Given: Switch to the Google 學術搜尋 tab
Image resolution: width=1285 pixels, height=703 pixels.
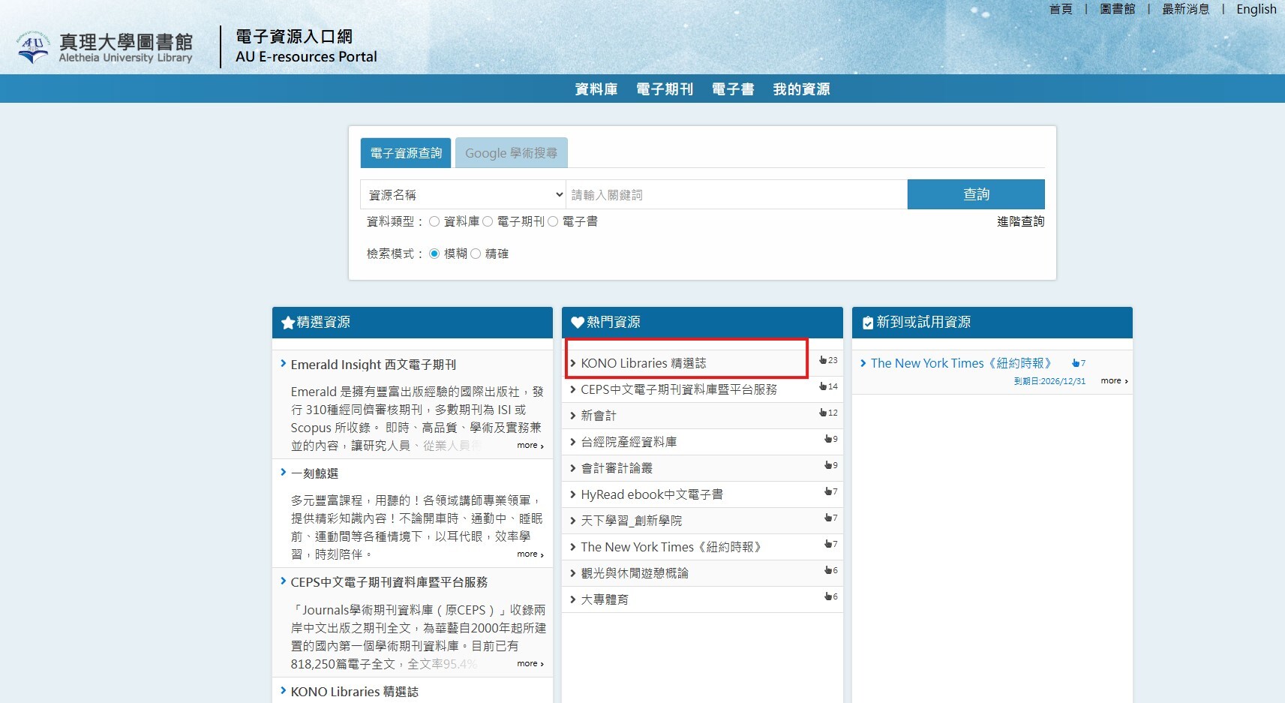Looking at the screenshot, I should [x=511, y=153].
